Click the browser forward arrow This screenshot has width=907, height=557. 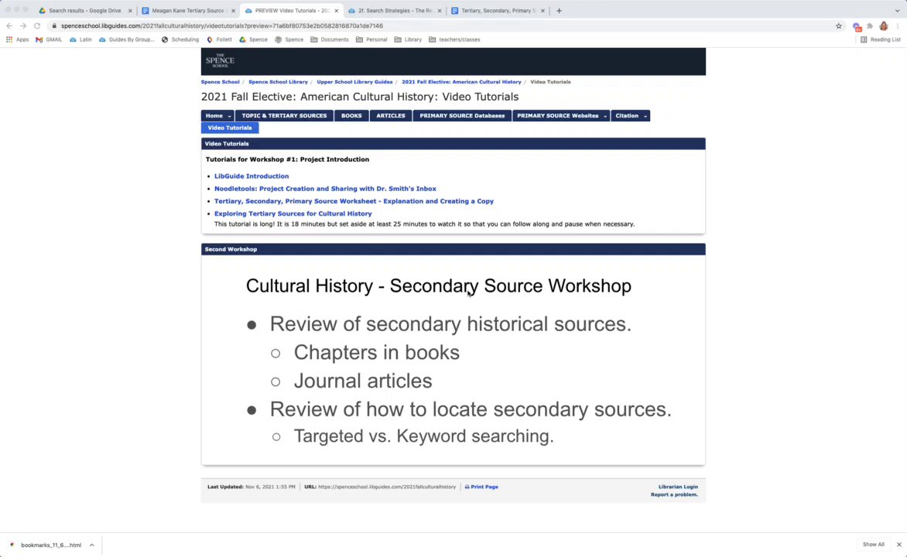click(23, 26)
